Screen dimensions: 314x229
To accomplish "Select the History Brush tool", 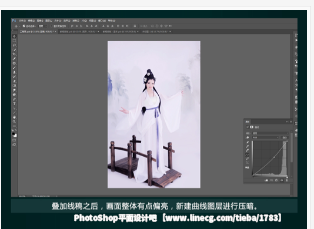I will [14, 76].
